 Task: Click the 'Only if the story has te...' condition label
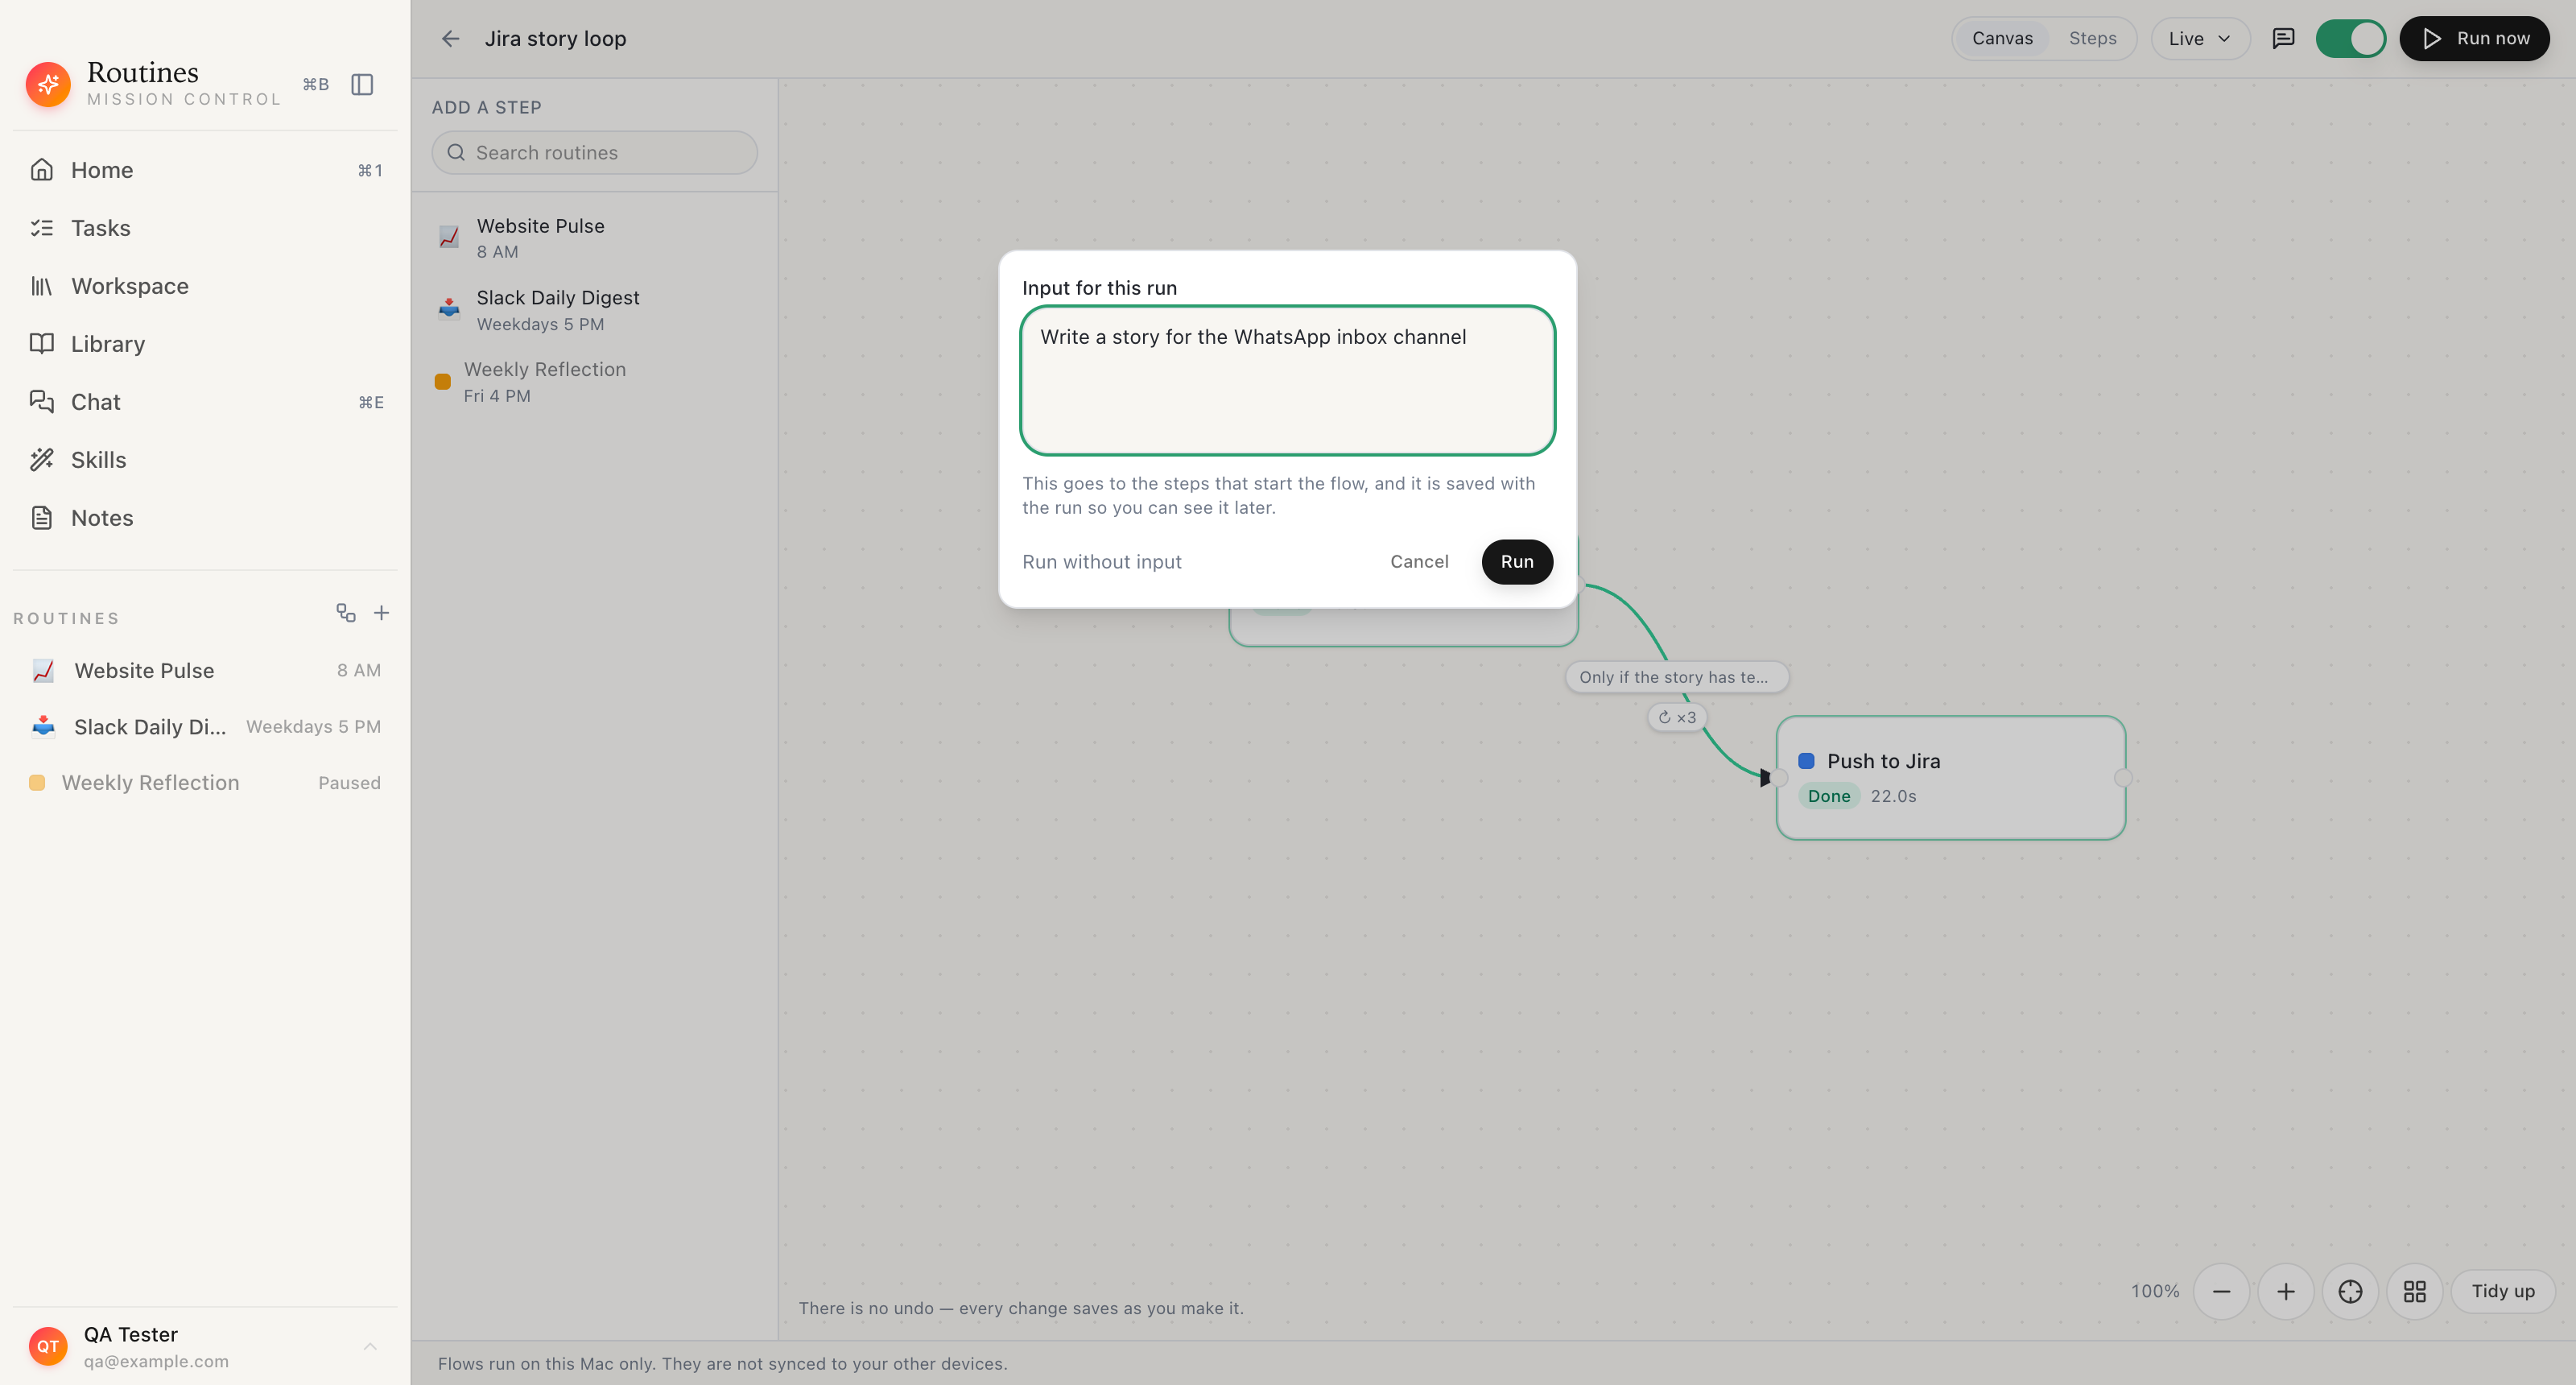[x=1676, y=677]
